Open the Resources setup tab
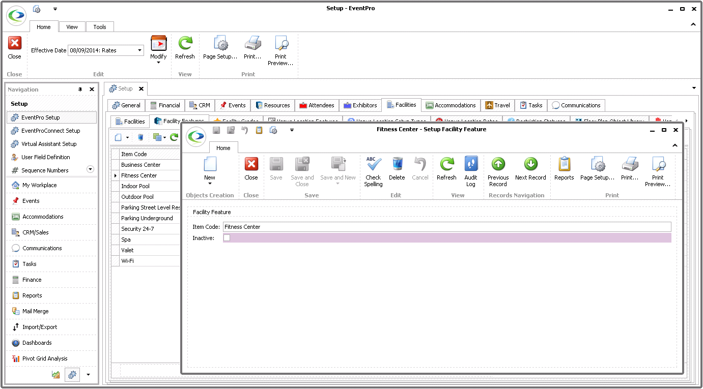The height and width of the screenshot is (389, 703). pyautogui.click(x=273, y=105)
